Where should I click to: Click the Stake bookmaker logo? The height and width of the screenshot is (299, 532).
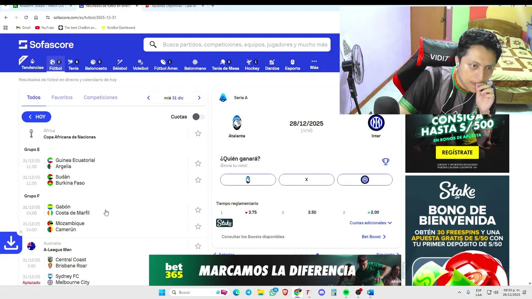tap(224, 223)
